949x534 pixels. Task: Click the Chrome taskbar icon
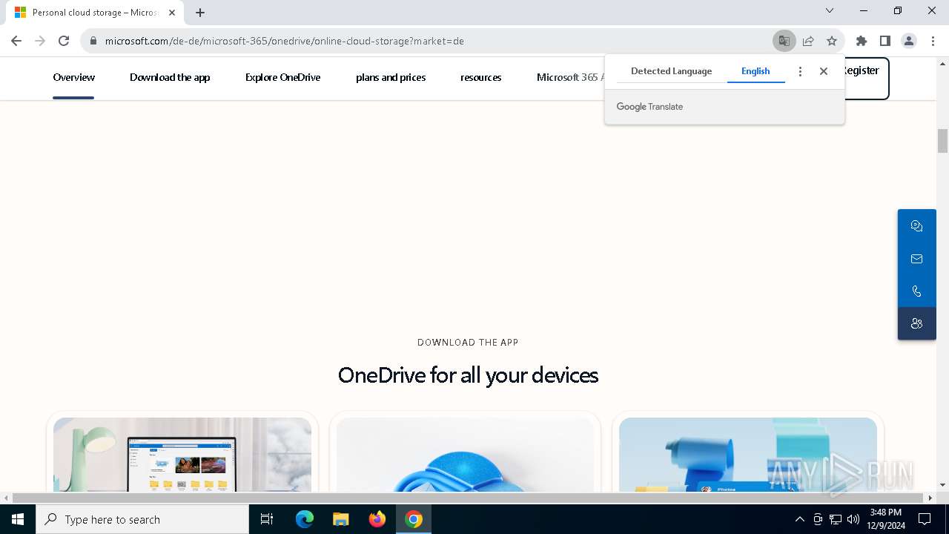414,519
